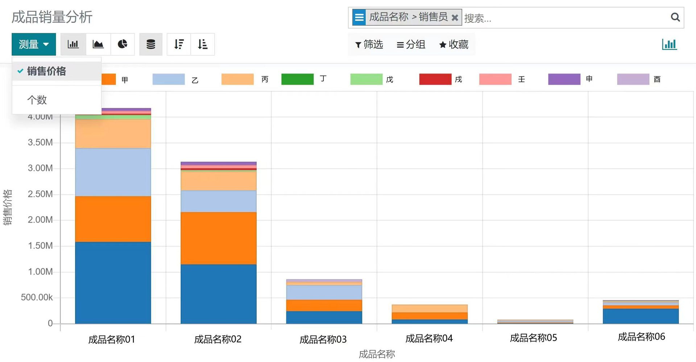Open the 测量 measure dropdown

[34, 44]
